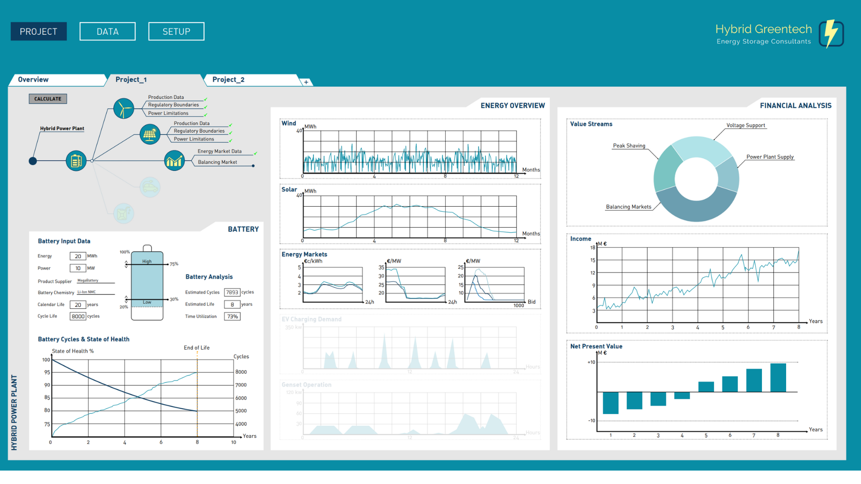The width and height of the screenshot is (861, 484).
Task: Open the battery storage node icon
Action: point(76,161)
